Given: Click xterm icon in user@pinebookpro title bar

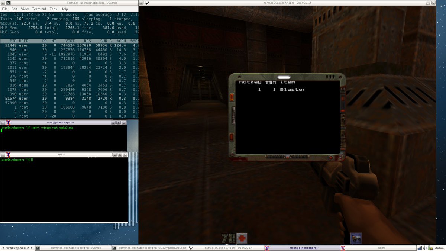Looking at the screenshot, I should click(8, 122).
